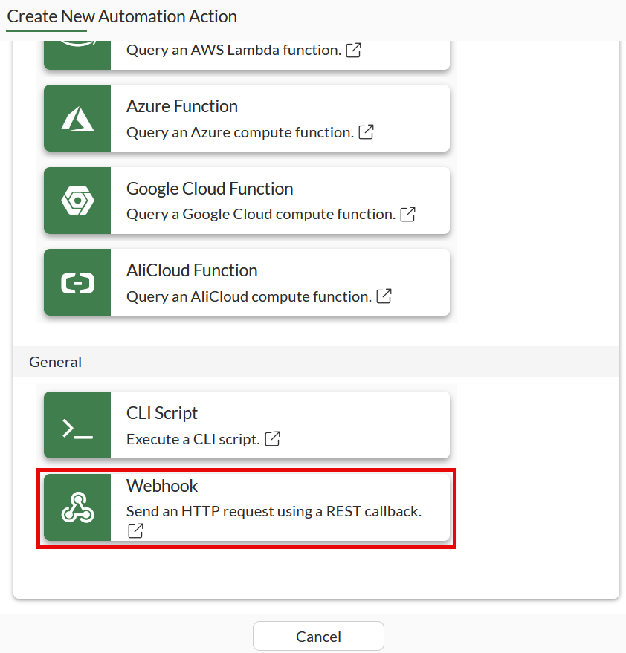Choose the Google Cloud Function title
The width and height of the screenshot is (626, 653).
tap(210, 189)
